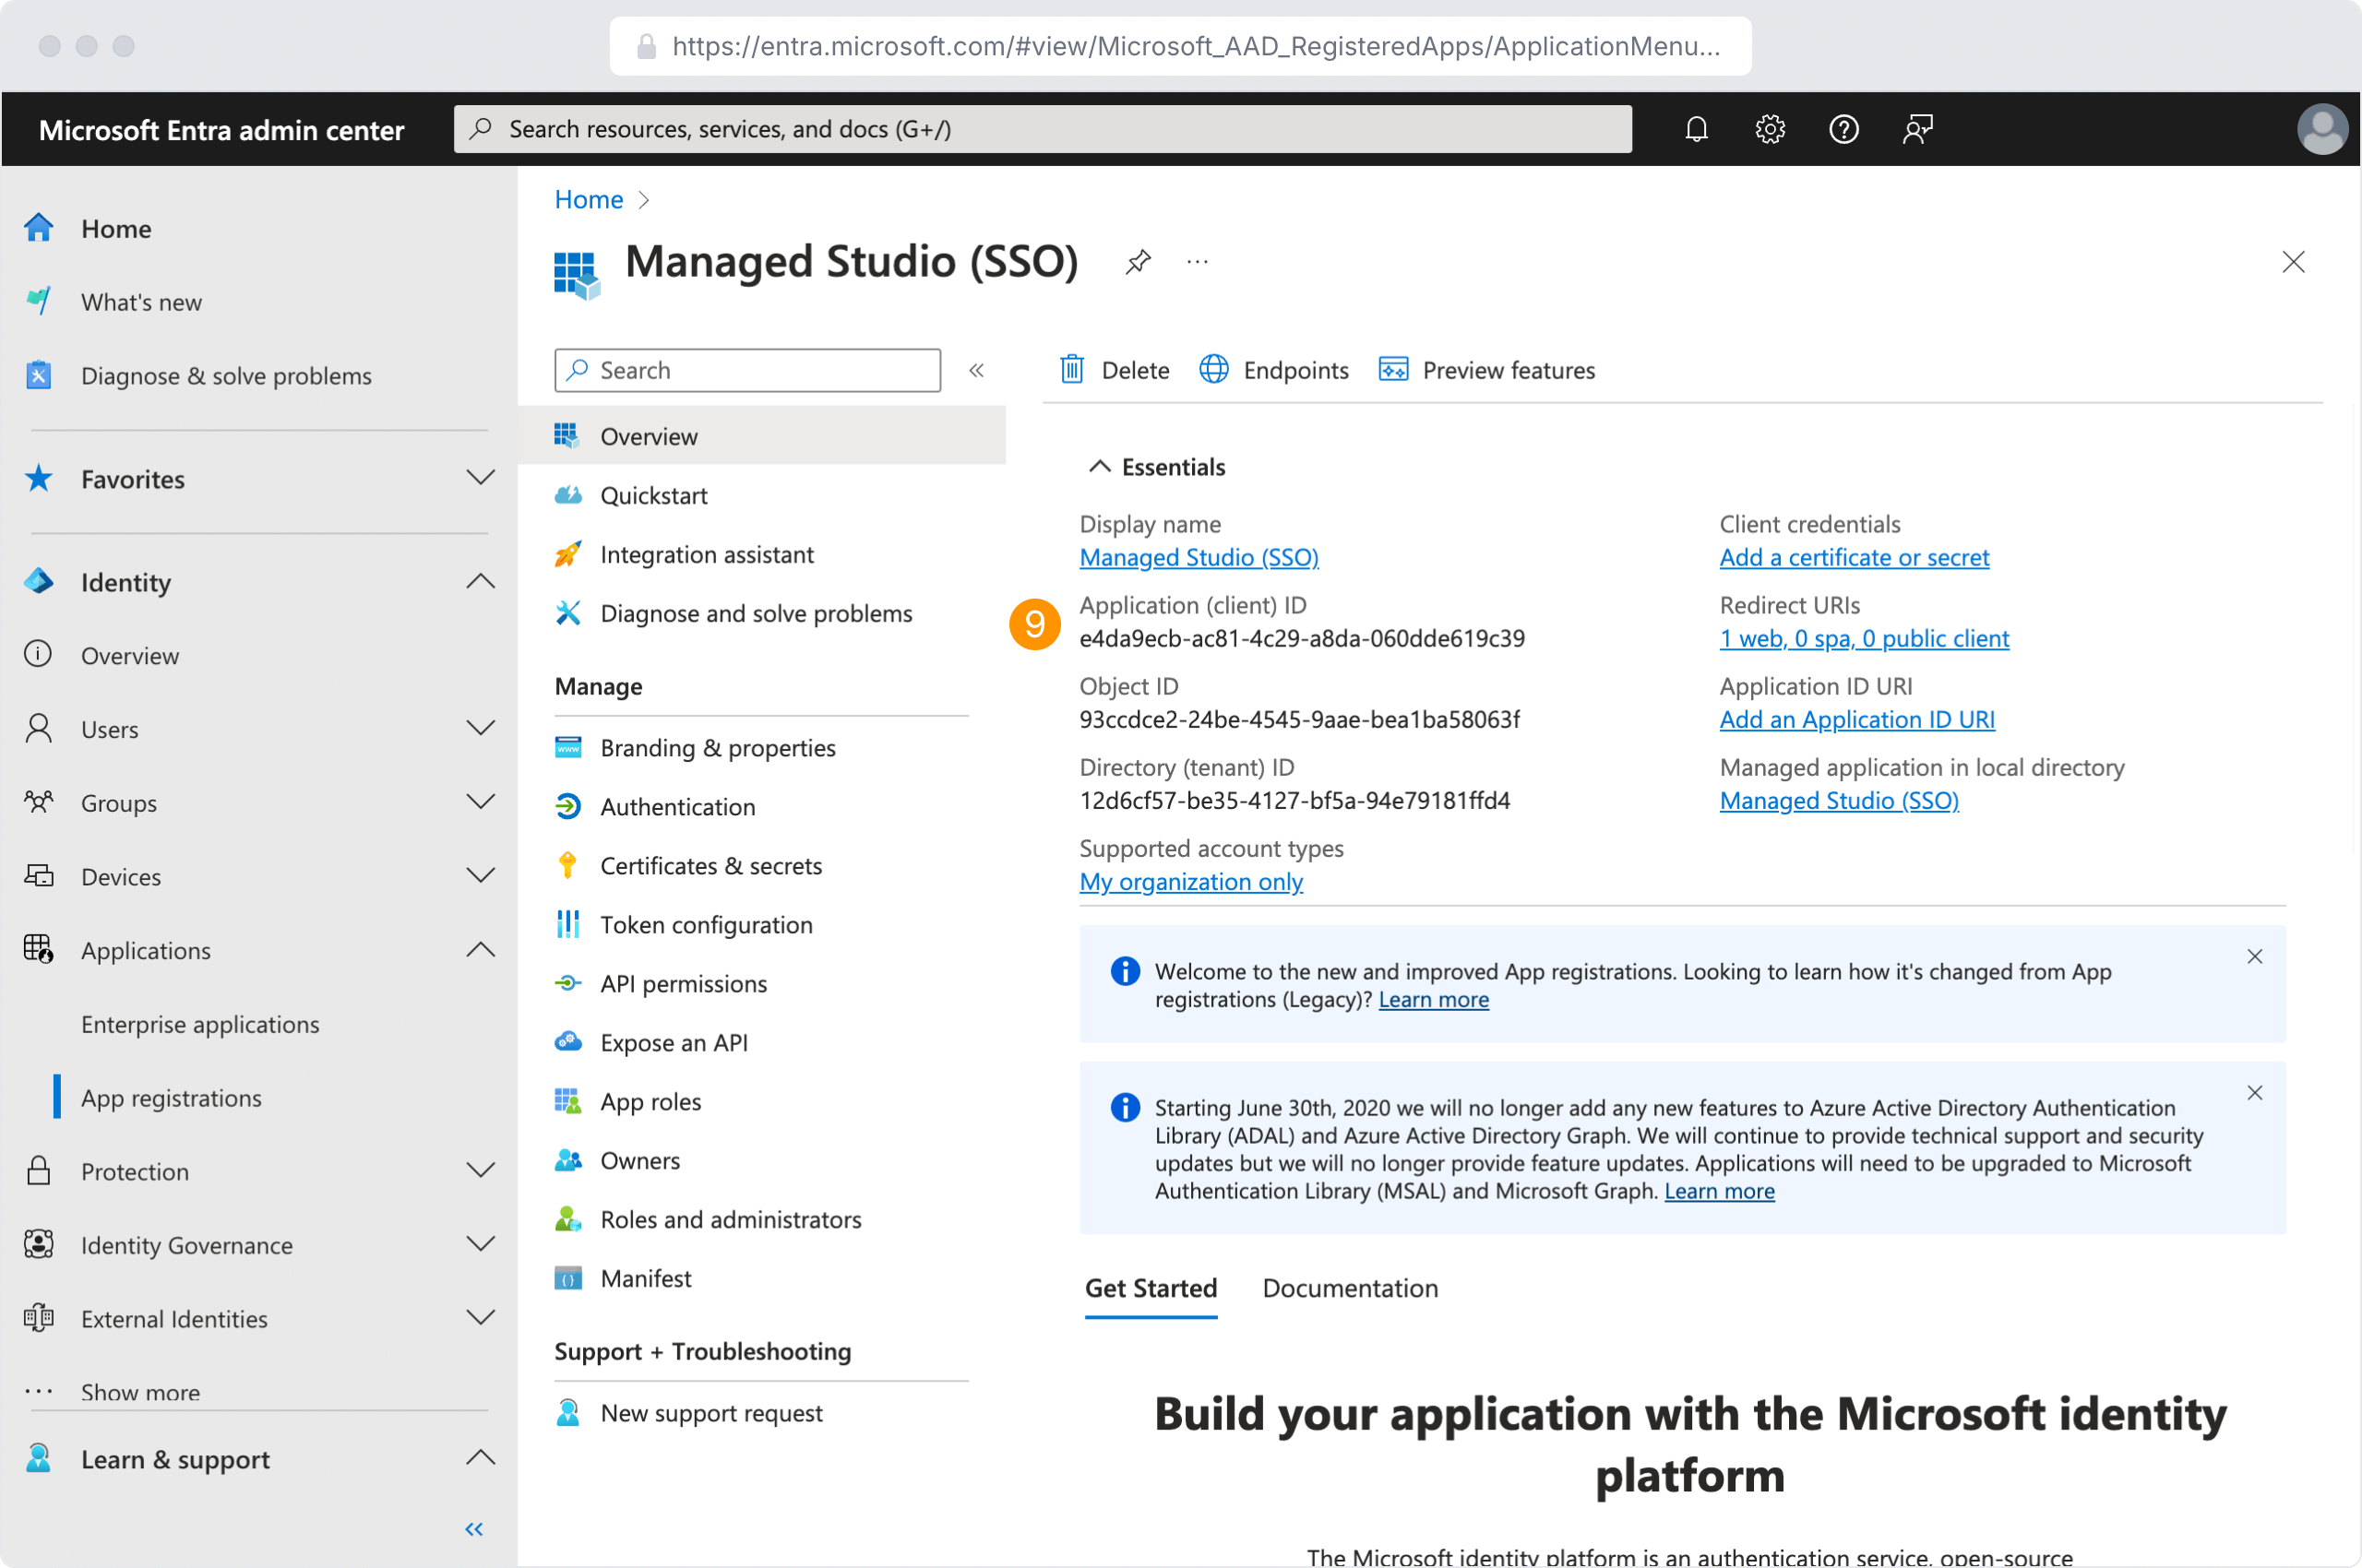Collapse the Essentials section
The height and width of the screenshot is (1568, 2362).
[x=1100, y=467]
